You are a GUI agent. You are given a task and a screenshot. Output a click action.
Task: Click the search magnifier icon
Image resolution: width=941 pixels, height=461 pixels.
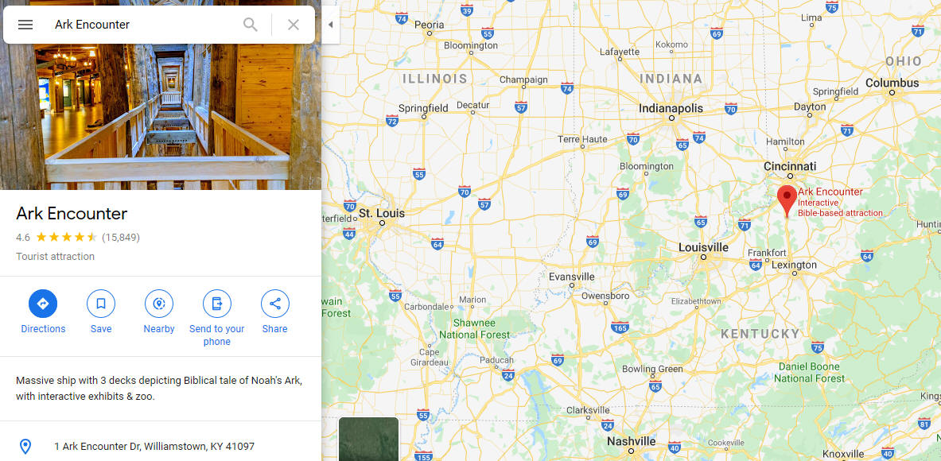pos(251,25)
